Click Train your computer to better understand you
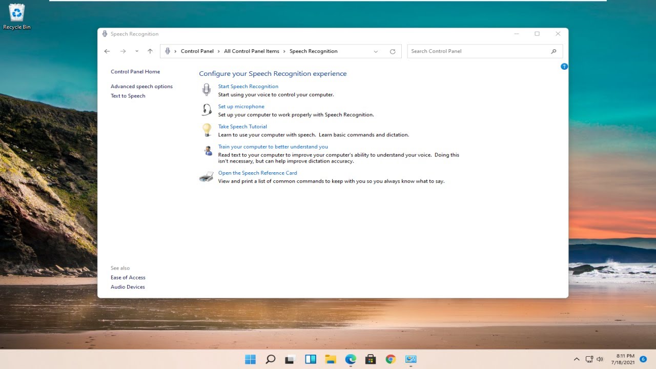656x369 pixels. (x=273, y=147)
